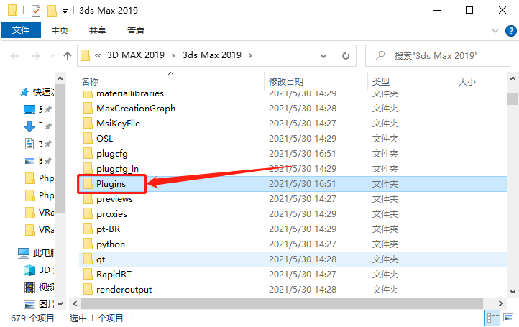This screenshot has width=519, height=327.
Task: Open the Customize Quick Access Toolbar dropdown
Action: [x=65, y=11]
